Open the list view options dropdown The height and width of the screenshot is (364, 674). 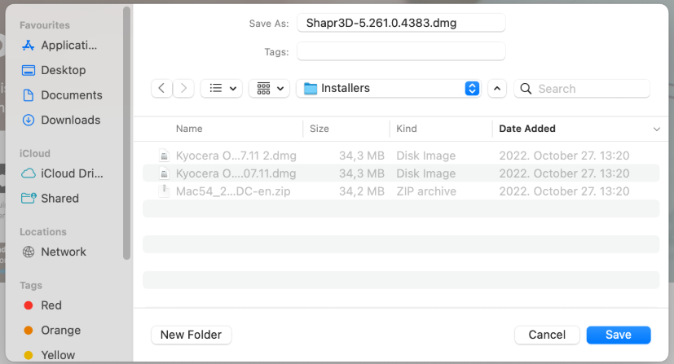(222, 89)
